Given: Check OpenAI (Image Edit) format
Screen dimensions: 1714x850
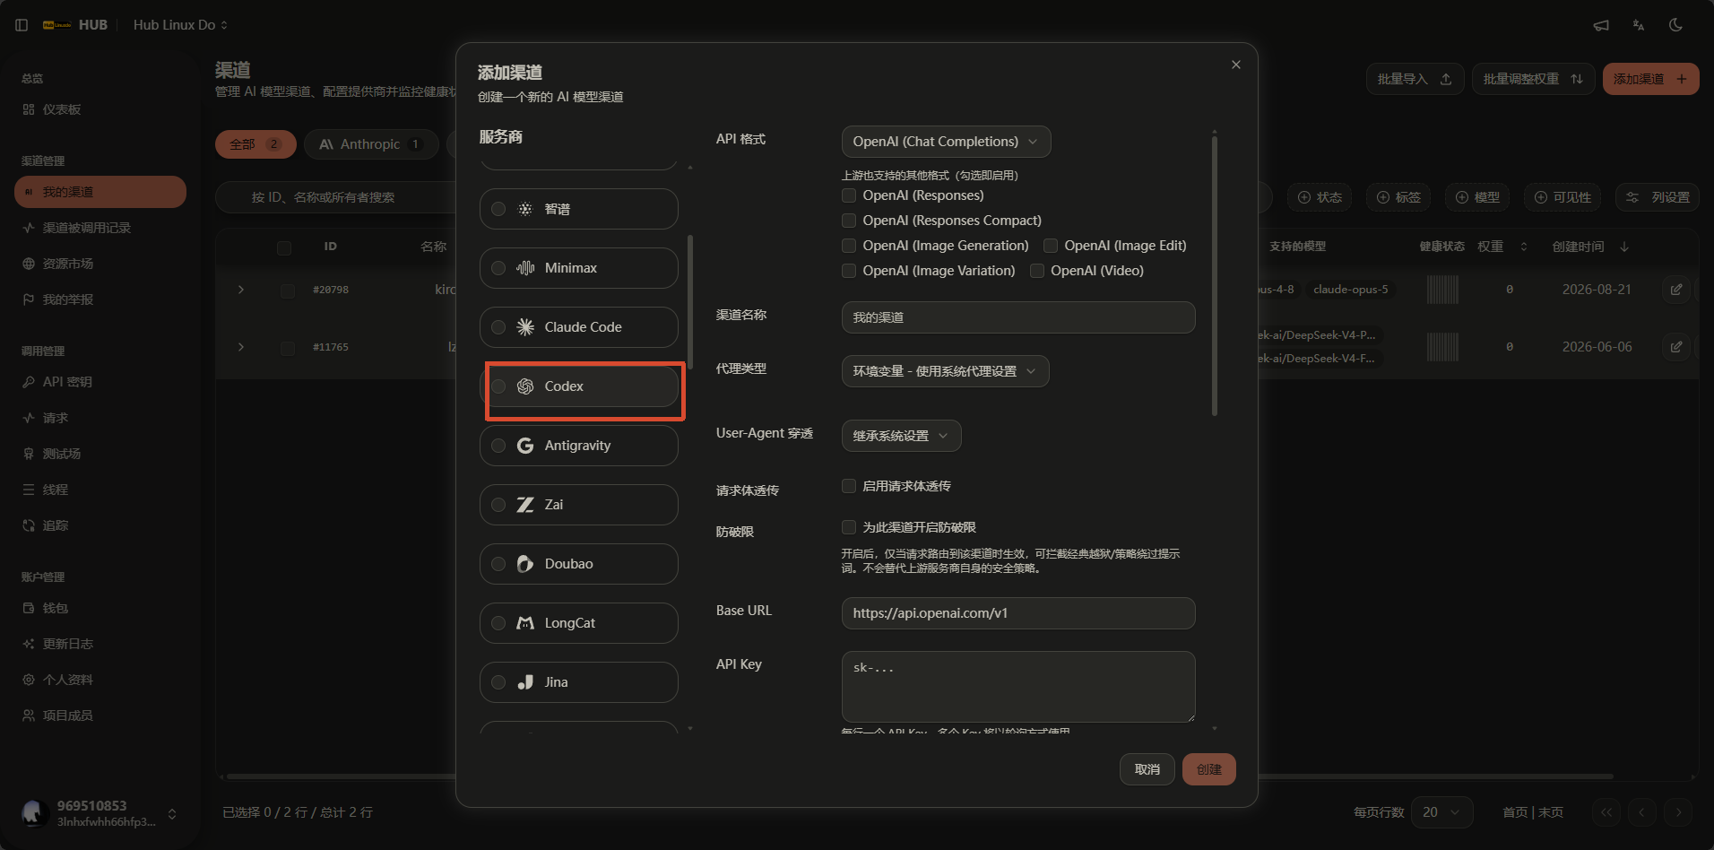Looking at the screenshot, I should (1051, 246).
